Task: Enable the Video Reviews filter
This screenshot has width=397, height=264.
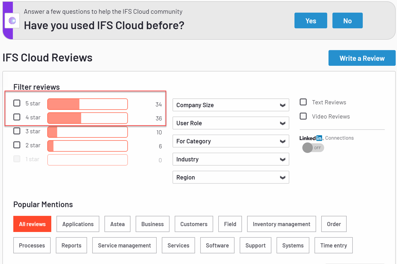Action: pos(303,116)
